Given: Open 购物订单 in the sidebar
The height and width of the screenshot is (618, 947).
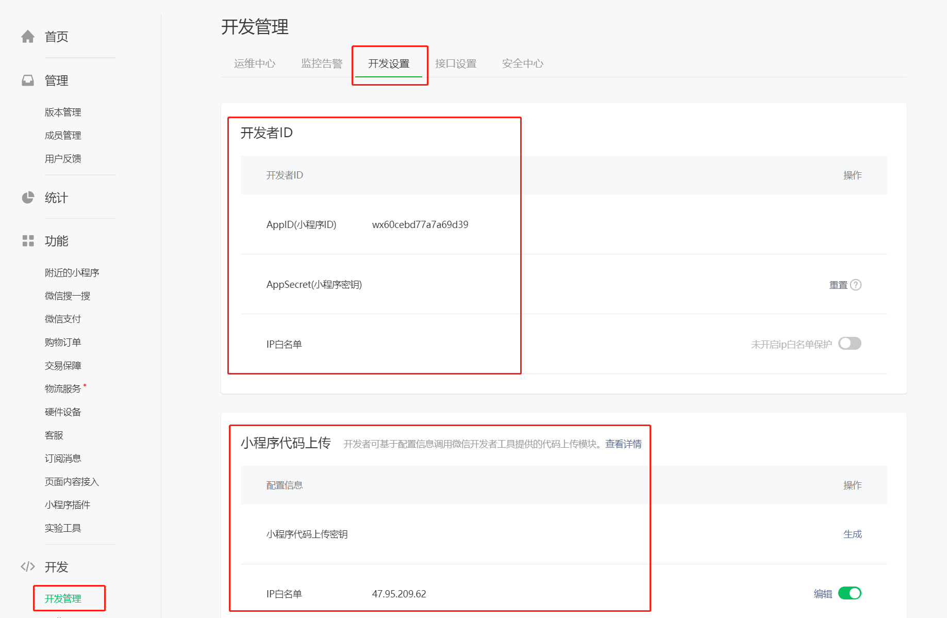Looking at the screenshot, I should coord(63,342).
